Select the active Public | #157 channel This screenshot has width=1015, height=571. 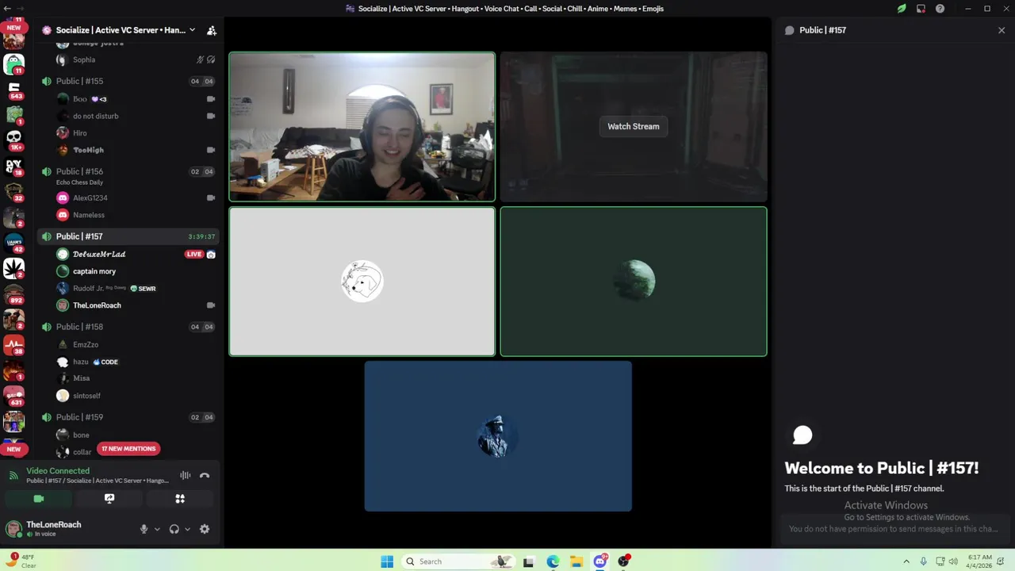tap(128, 236)
